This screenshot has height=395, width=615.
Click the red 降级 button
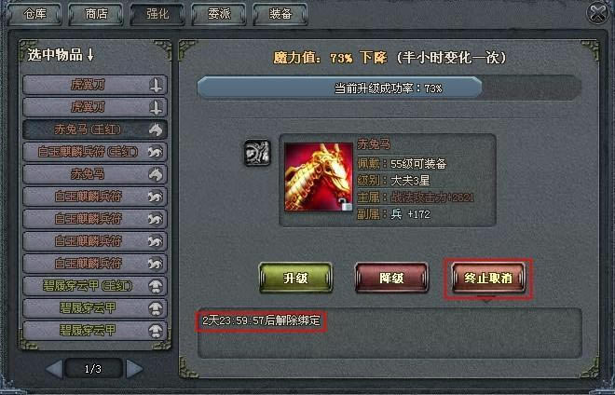(x=391, y=279)
